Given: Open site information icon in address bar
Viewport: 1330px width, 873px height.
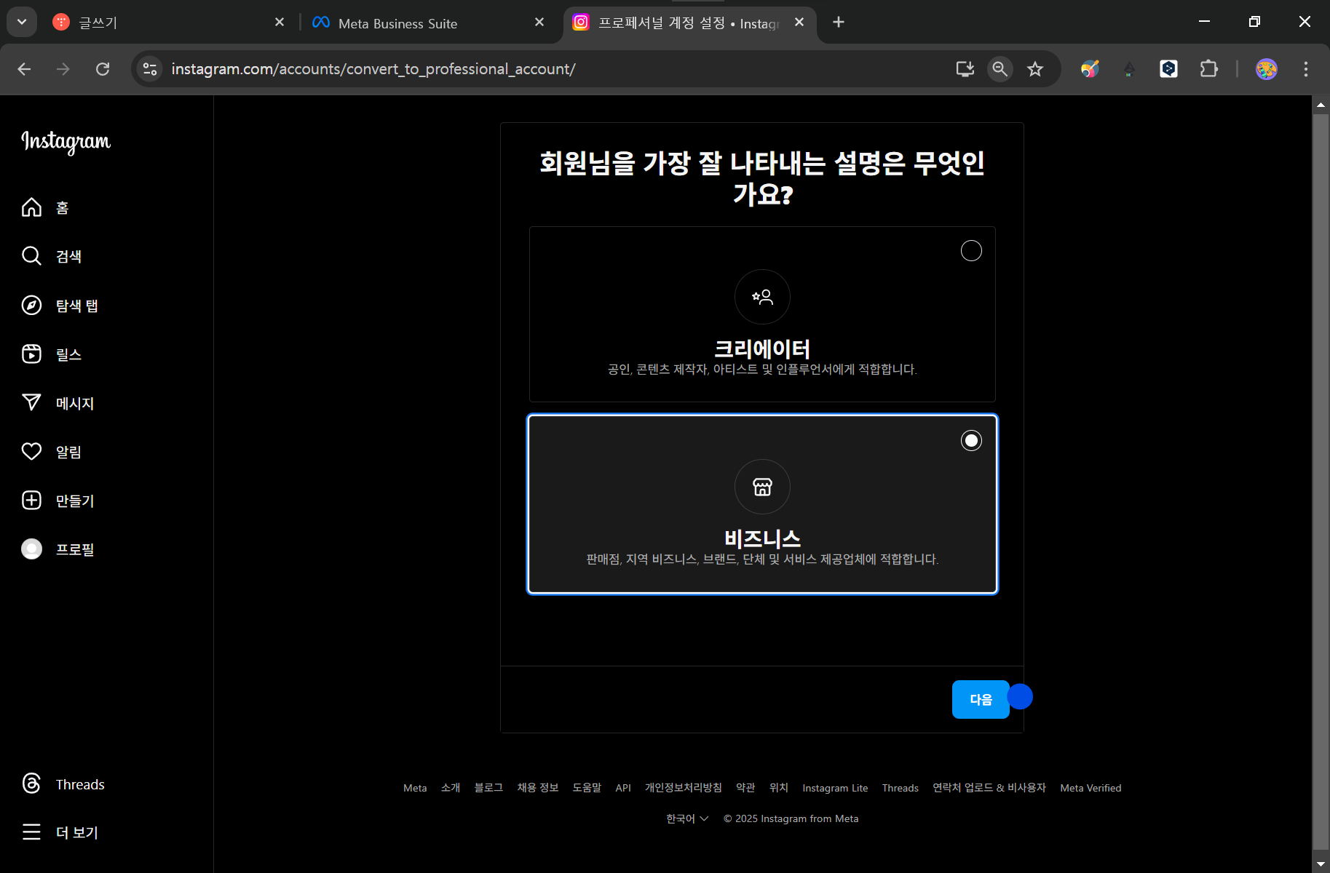Looking at the screenshot, I should (x=150, y=69).
